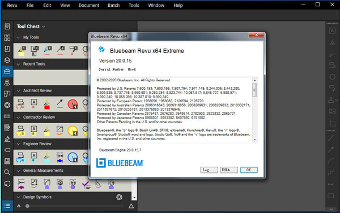Screen dimensions: 340x213
Task: Select Length tool in General Measurements
Action: point(21,184)
